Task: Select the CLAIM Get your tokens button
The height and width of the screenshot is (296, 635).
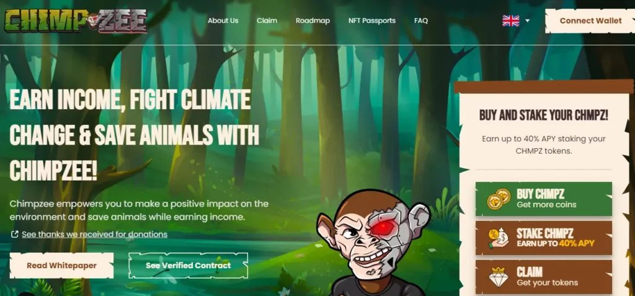Action: pyautogui.click(x=543, y=277)
